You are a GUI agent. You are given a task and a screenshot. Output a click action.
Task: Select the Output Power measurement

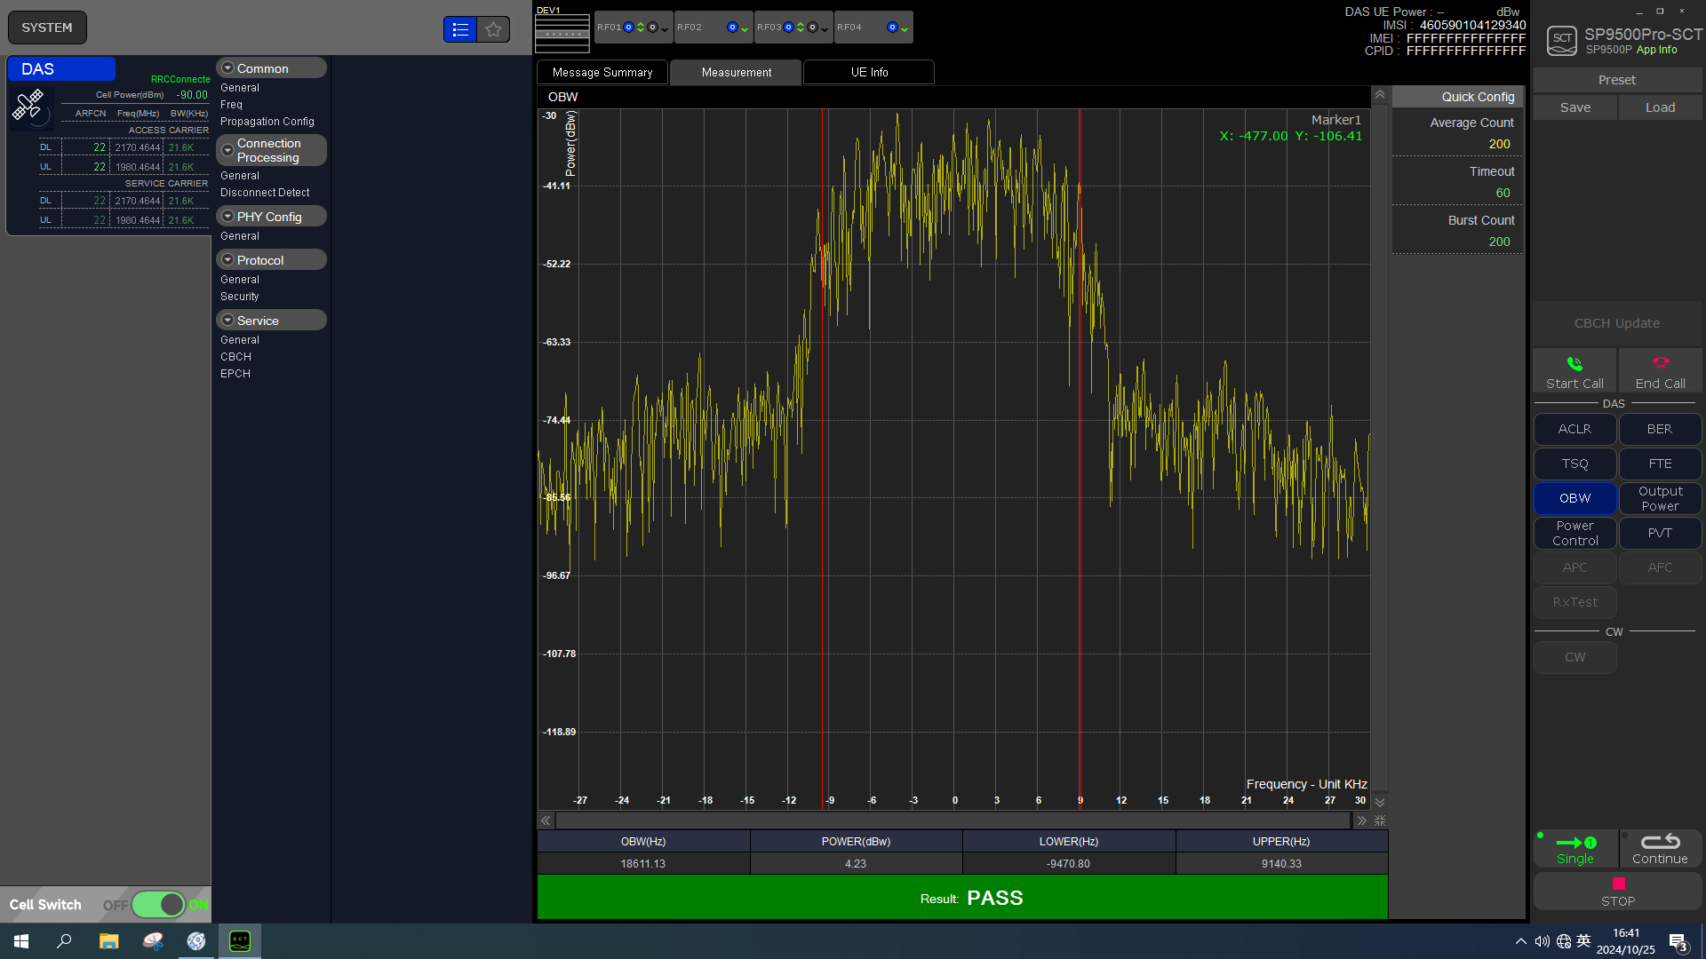(1660, 498)
